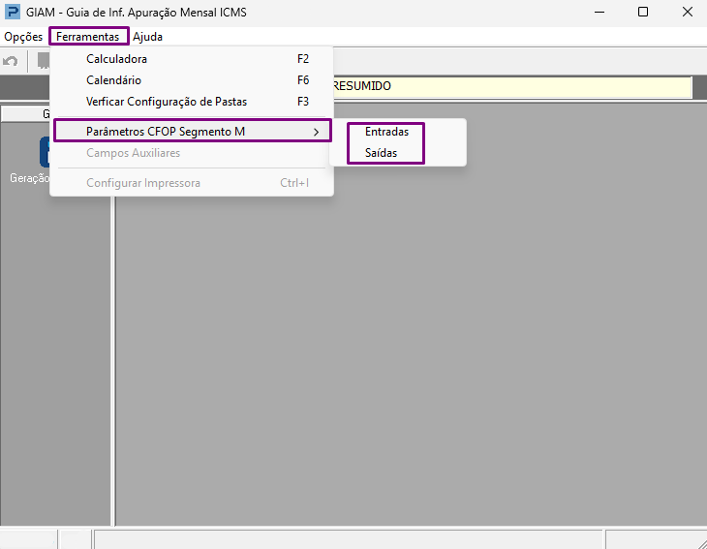Choose Verficar Configuração de Pastas

(192, 102)
